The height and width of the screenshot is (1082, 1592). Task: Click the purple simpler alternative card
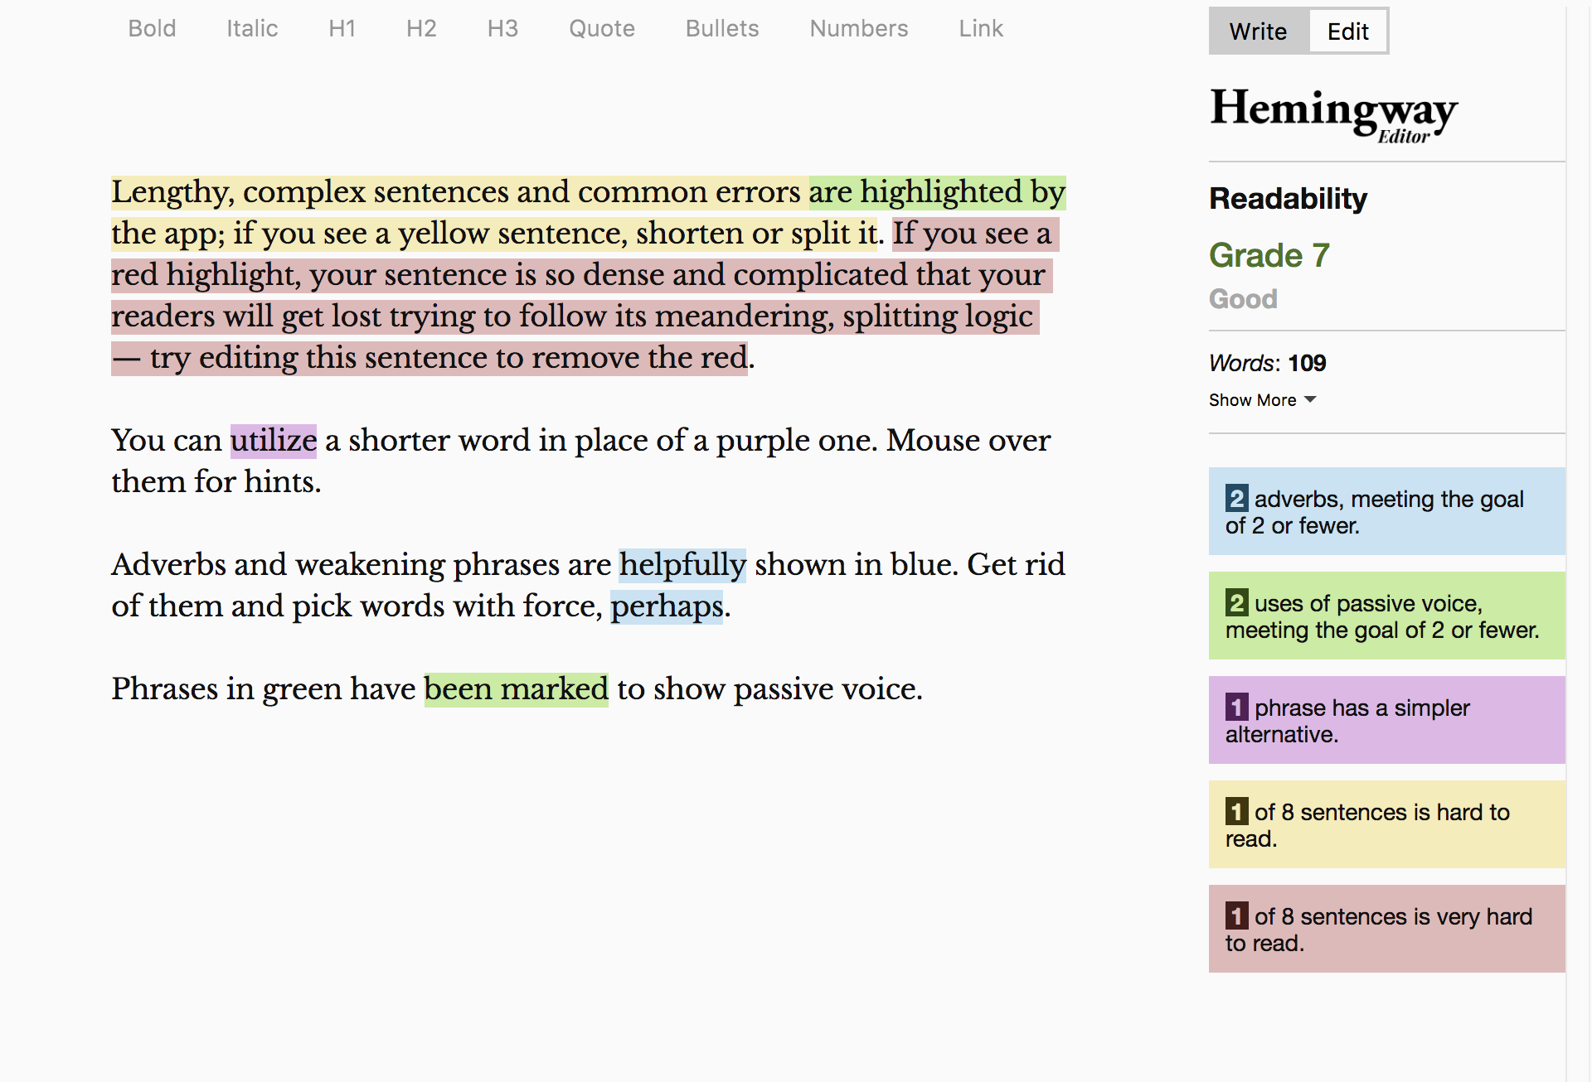pyautogui.click(x=1386, y=720)
